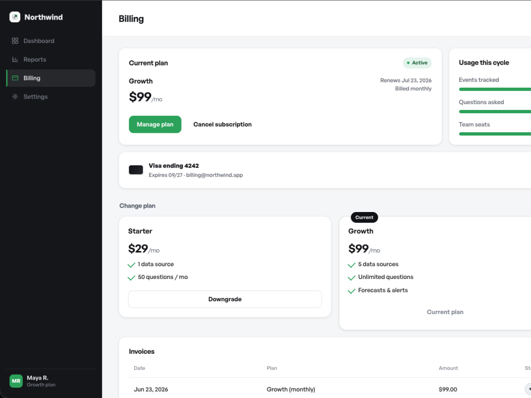Click the Northwind brand name
Image resolution: width=531 pixels, height=398 pixels.
pos(44,17)
